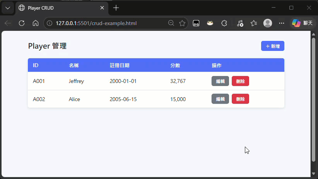This screenshot has width=318, height=179.
Task: Expand the tab search dropdown arrow
Action: tap(8, 8)
